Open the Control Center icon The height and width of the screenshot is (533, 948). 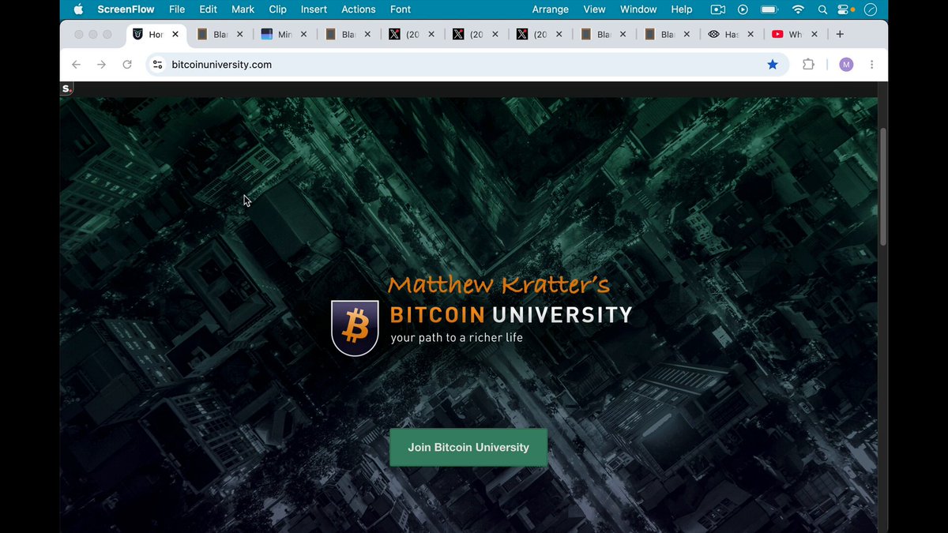pyautogui.click(x=845, y=9)
